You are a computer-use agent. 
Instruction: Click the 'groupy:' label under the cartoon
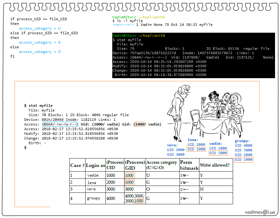pos(242,141)
